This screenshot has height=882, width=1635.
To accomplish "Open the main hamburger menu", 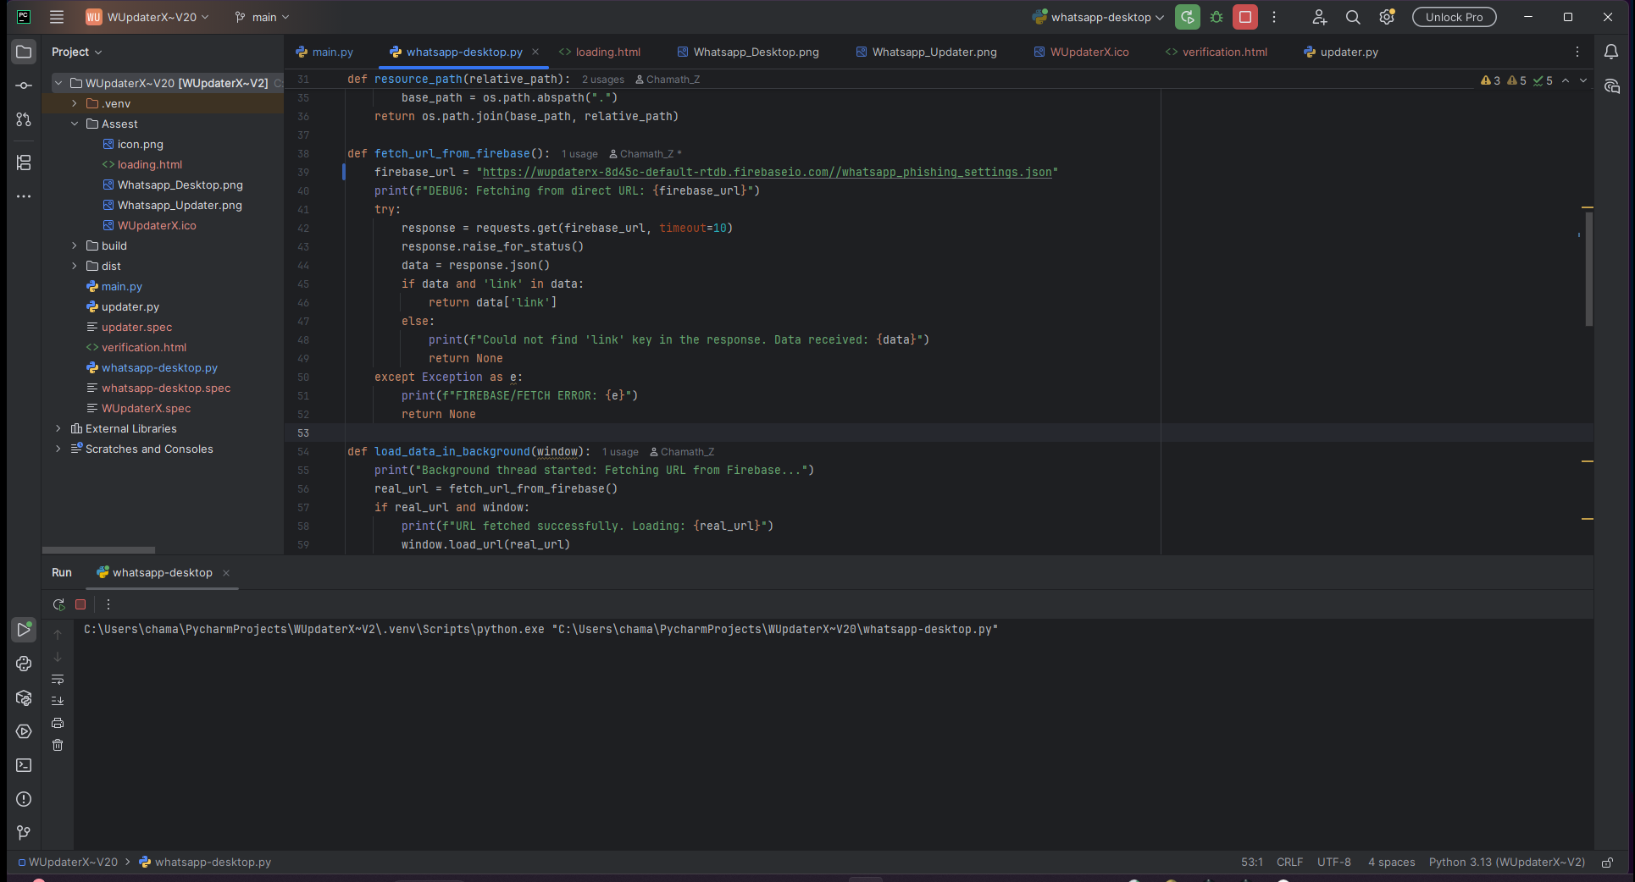I will [57, 17].
